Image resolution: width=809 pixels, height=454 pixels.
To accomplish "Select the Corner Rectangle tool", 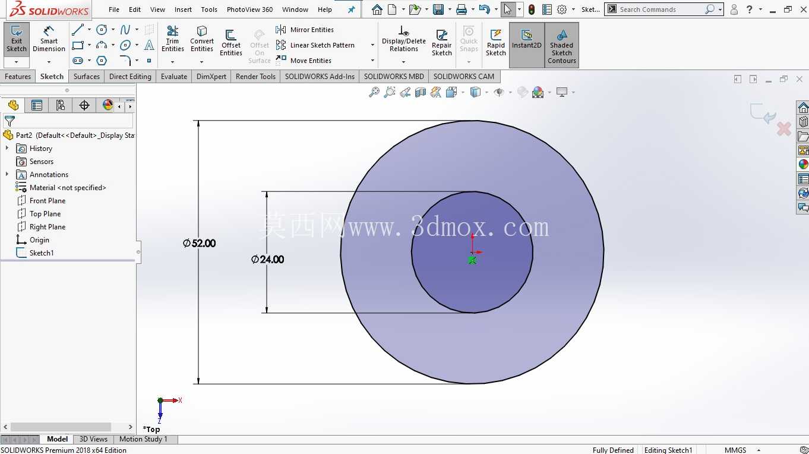I will coord(78,45).
